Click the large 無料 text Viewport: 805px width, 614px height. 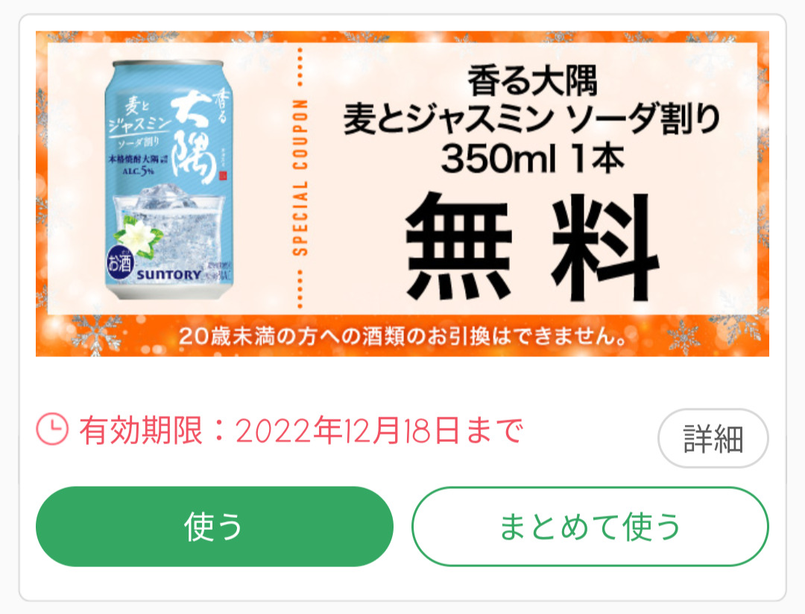click(532, 247)
